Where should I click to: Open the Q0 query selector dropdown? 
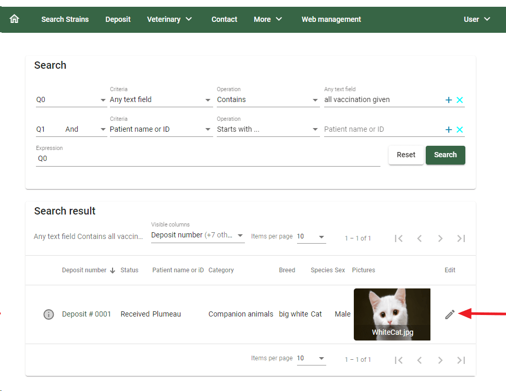[x=71, y=99]
